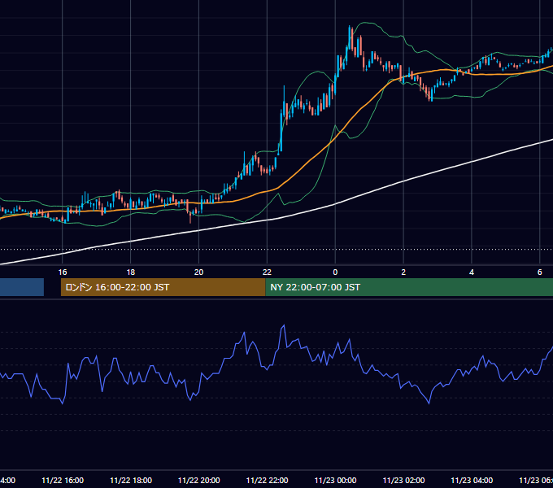Click the 11/22 22:00 date label
Viewport: 553px width, 488px height.
[x=267, y=480]
